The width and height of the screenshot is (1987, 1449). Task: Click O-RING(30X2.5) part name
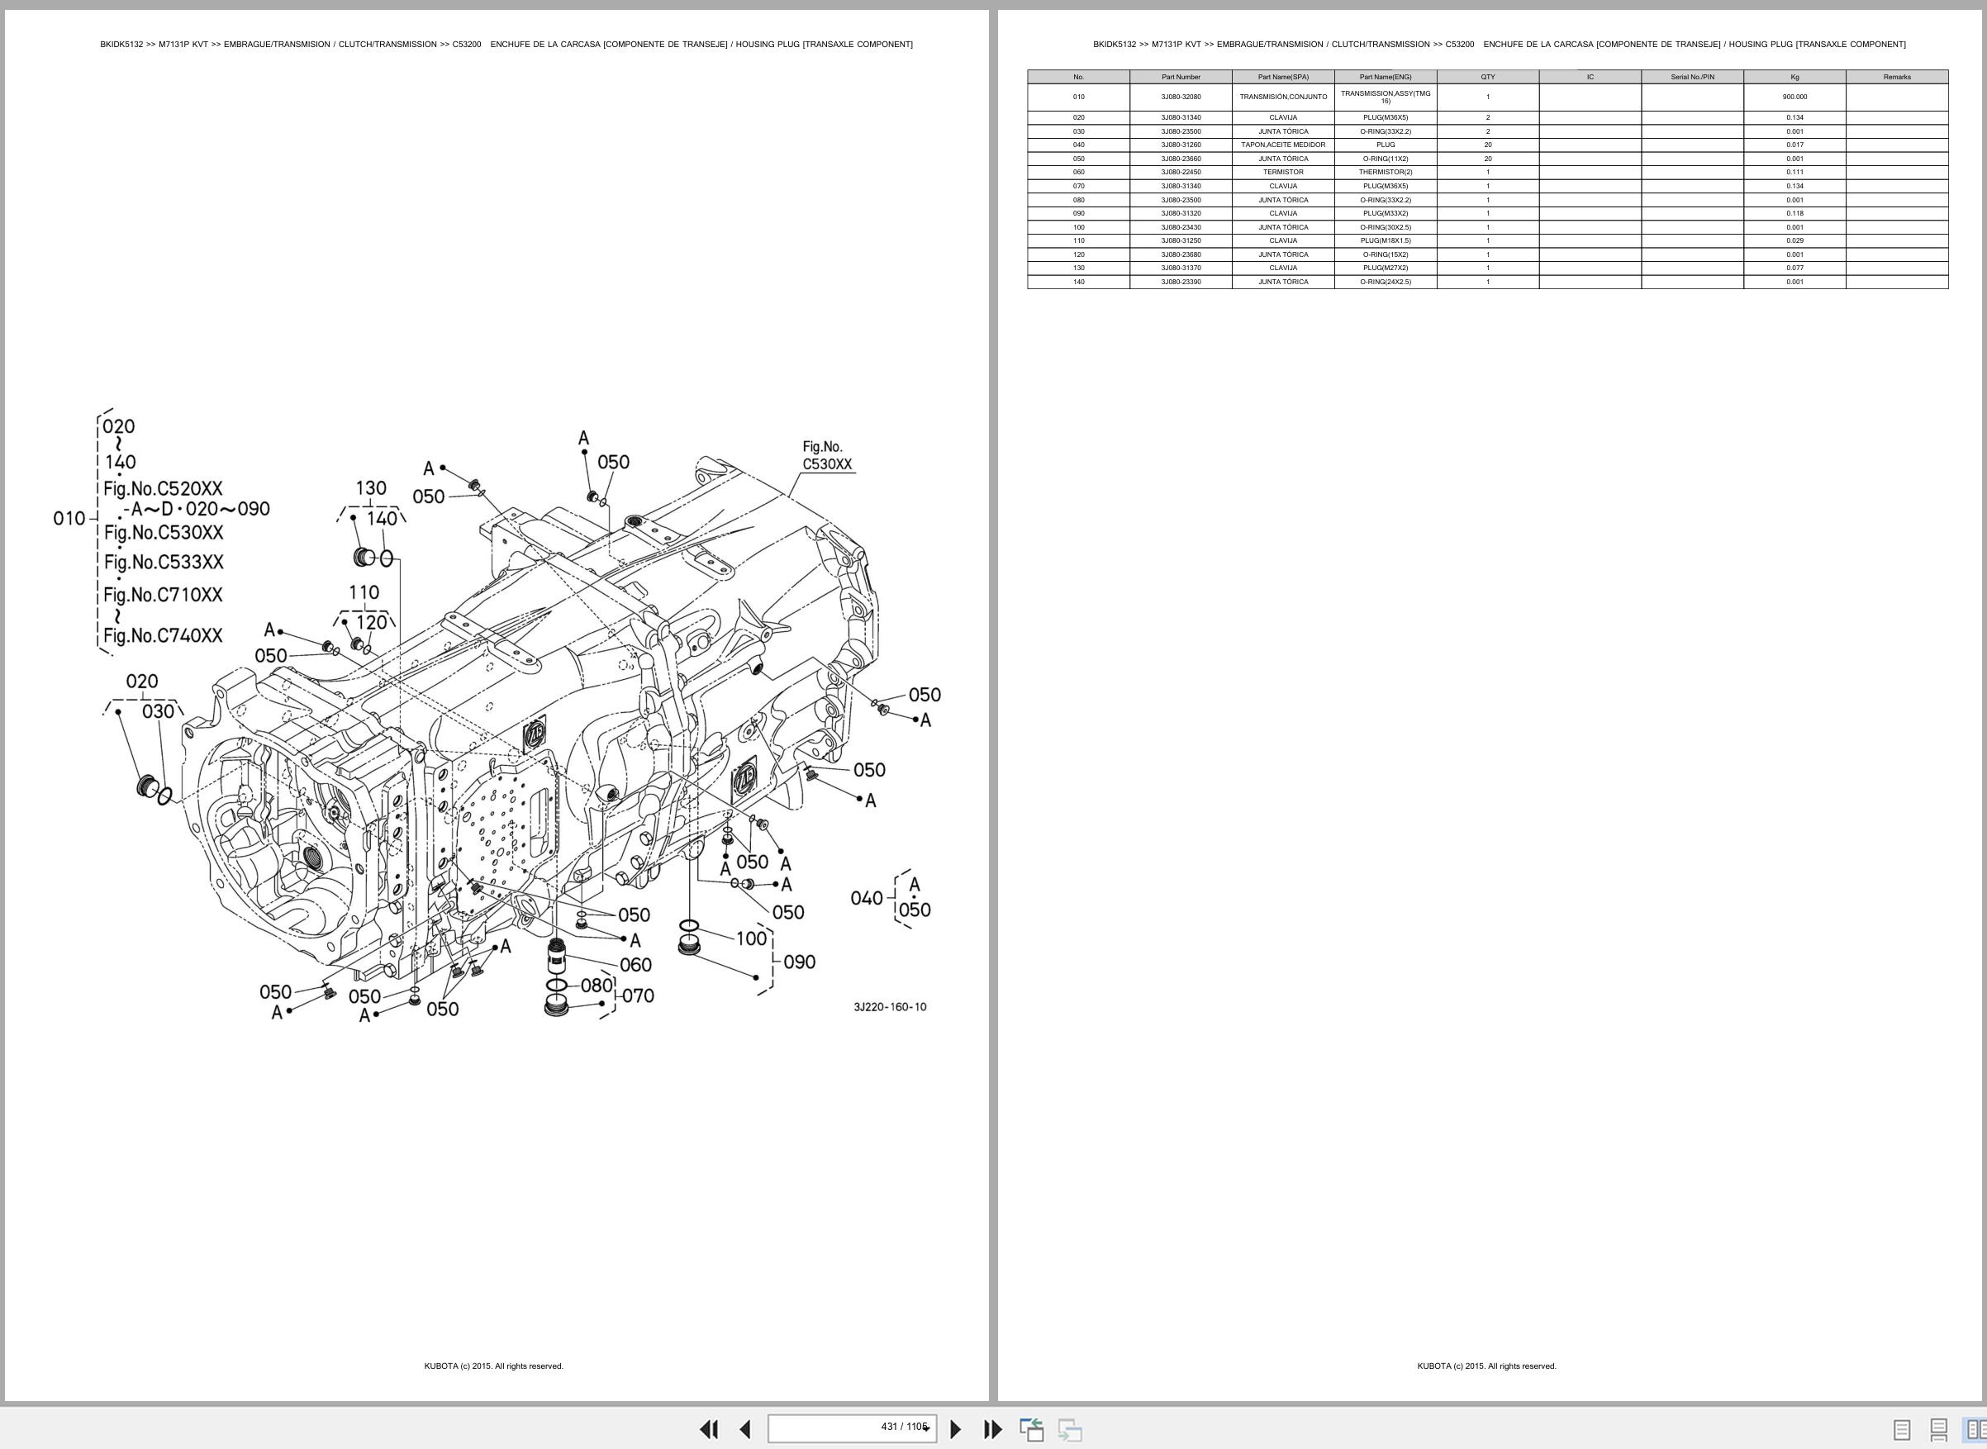[x=1386, y=227]
